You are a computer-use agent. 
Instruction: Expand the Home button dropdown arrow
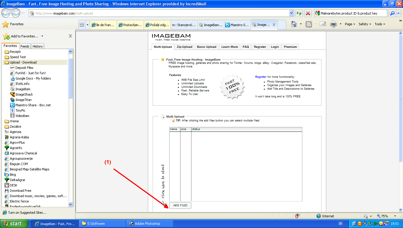coord(301,24)
